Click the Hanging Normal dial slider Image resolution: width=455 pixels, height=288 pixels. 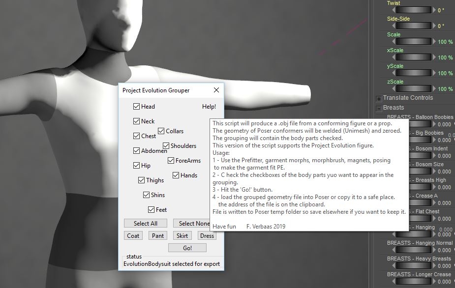tap(414, 250)
